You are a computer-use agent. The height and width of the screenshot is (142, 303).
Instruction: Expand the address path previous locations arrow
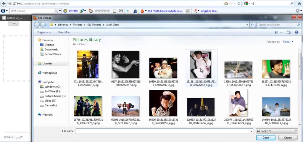click(247, 25)
